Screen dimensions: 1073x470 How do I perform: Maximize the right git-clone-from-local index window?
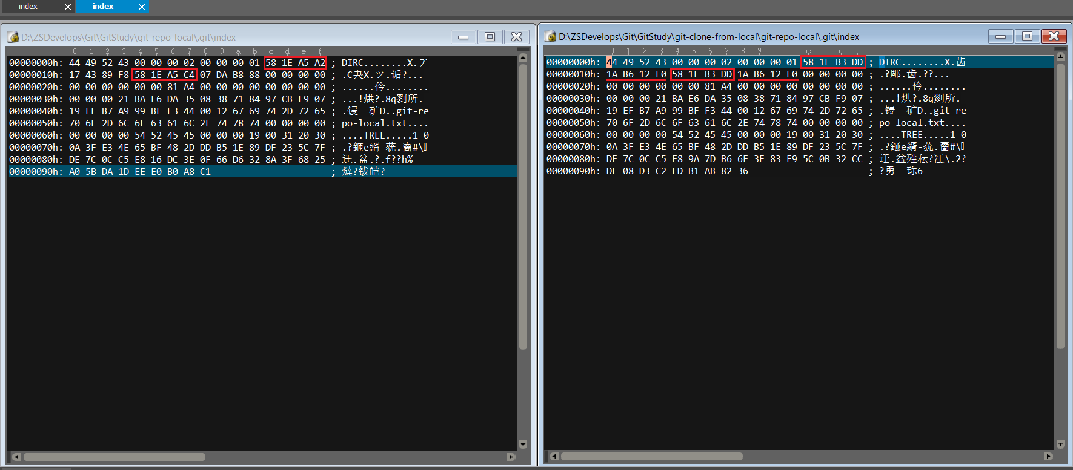pos(1028,36)
